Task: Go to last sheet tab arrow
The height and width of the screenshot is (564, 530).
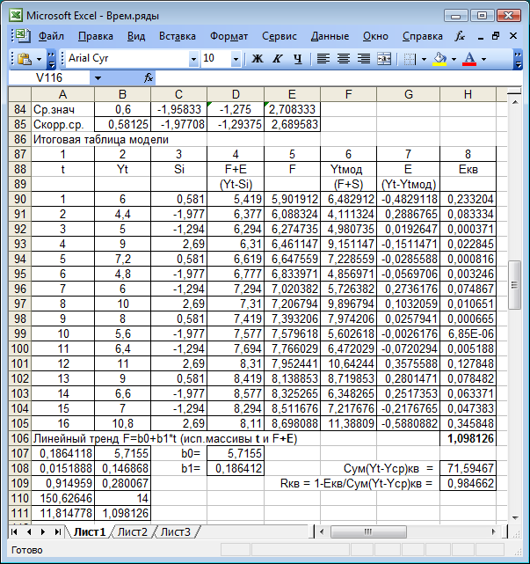Action: coord(57,531)
